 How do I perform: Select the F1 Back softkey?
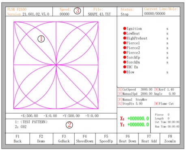pyautogui.click(x=17, y=139)
